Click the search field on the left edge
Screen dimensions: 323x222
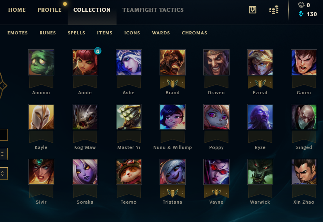(3, 135)
